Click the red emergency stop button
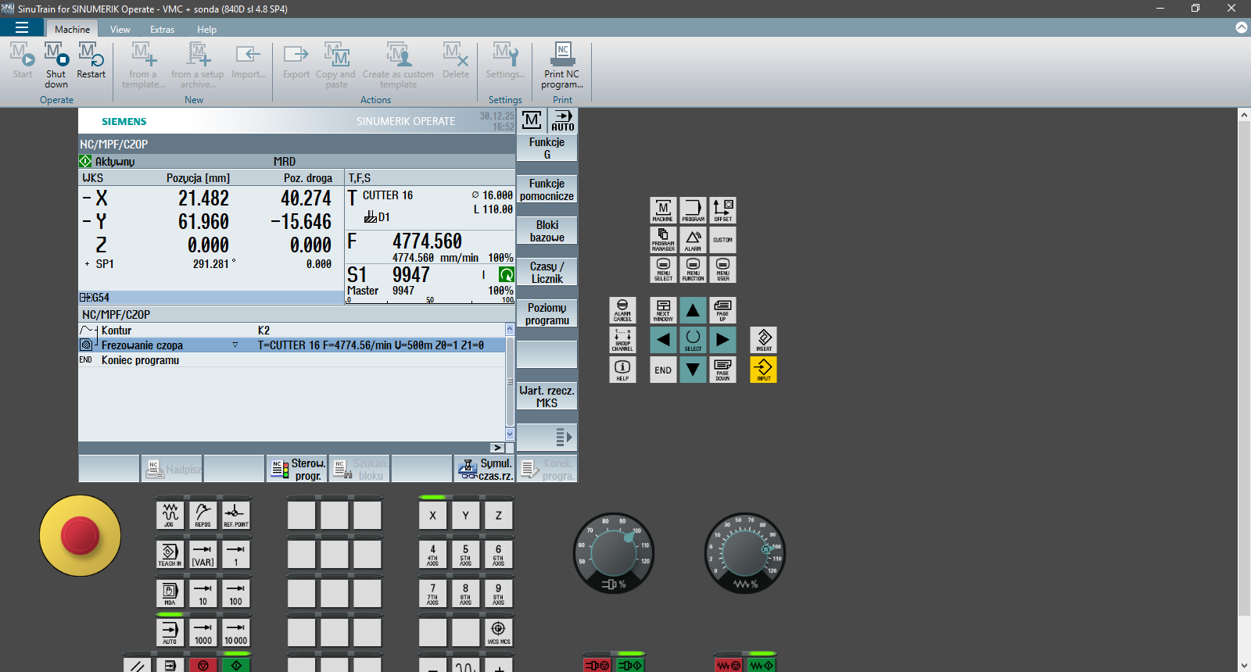 pyautogui.click(x=80, y=536)
